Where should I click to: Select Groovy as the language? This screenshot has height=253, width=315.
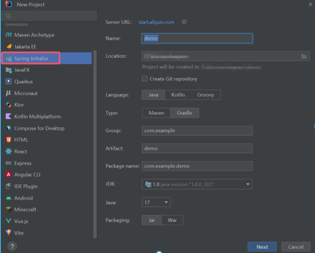pyautogui.click(x=206, y=95)
